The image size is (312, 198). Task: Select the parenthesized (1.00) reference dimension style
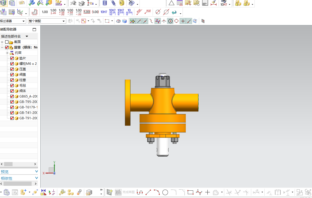click(x=95, y=12)
